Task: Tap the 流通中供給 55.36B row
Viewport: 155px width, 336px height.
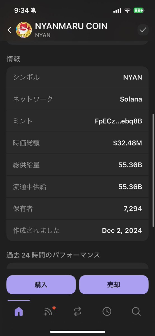Action: 77,187
